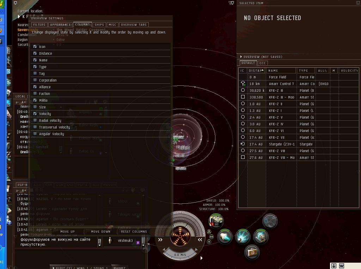The height and width of the screenshot is (269, 361).
Task: Select the Stargate (Z3V-1 overview row
Action: [299, 144]
